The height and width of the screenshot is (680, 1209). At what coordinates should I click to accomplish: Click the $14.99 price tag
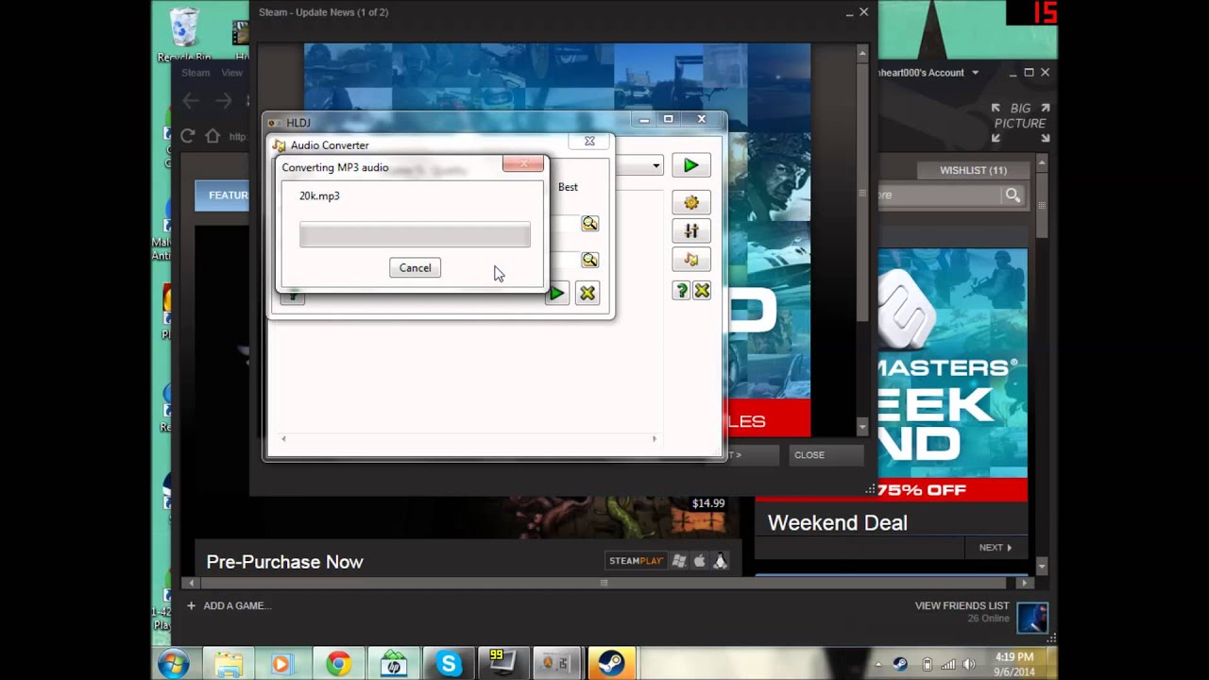click(708, 503)
